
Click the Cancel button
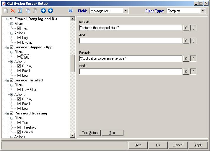tap(178, 145)
